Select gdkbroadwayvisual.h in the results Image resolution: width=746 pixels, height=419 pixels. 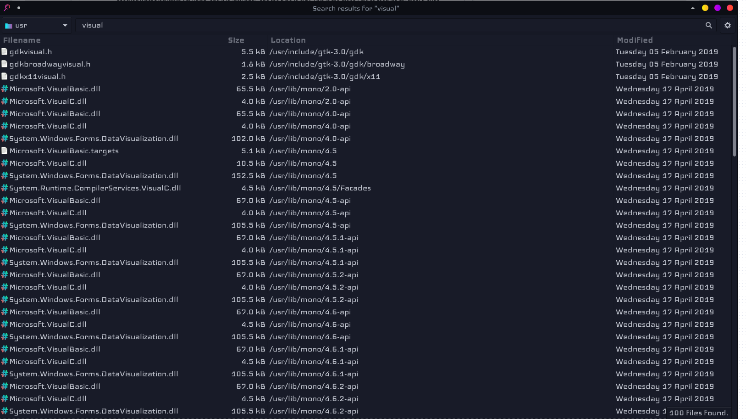point(50,64)
